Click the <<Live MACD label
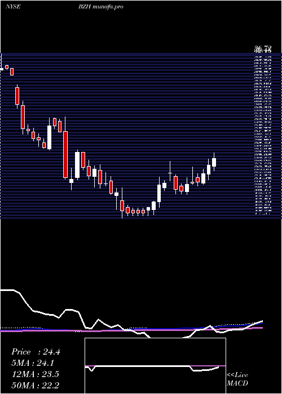282x394 pixels. coord(237,379)
